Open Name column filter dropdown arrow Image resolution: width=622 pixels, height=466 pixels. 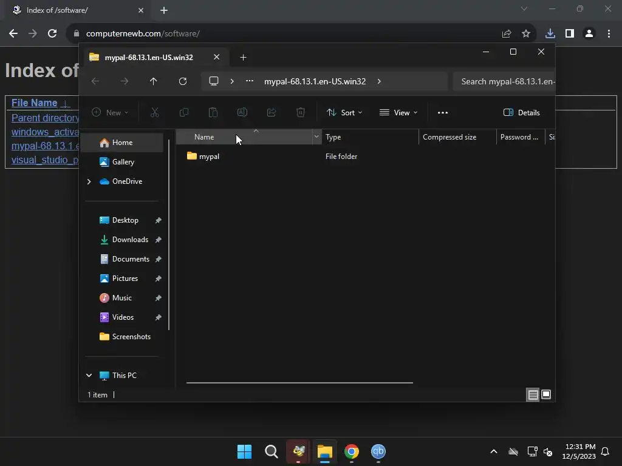[x=316, y=137]
